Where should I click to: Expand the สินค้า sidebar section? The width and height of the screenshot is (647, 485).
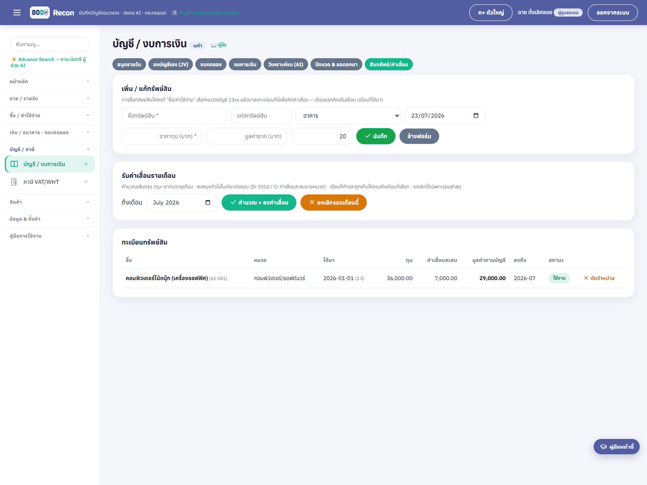(x=49, y=202)
